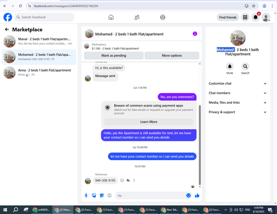Open the Windows Start menu
The width and height of the screenshot is (277, 214).
pyautogui.click(x=5, y=210)
